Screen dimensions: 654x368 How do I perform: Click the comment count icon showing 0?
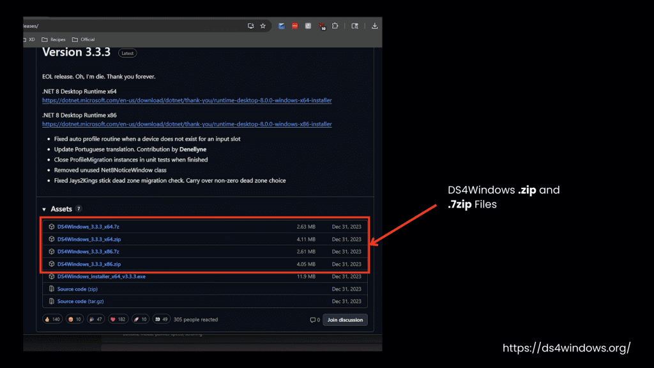315,320
